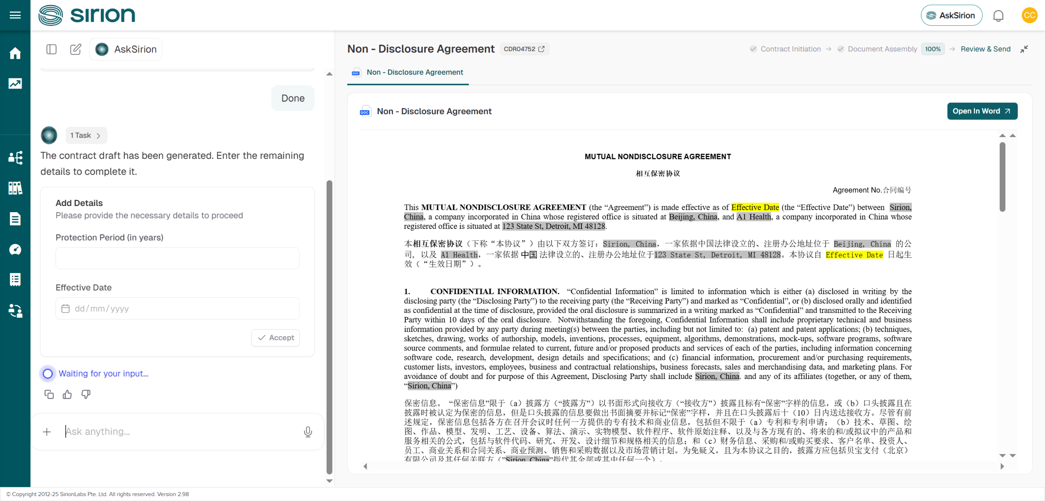
Task: Start a new chat with edit icon
Action: [x=76, y=49]
